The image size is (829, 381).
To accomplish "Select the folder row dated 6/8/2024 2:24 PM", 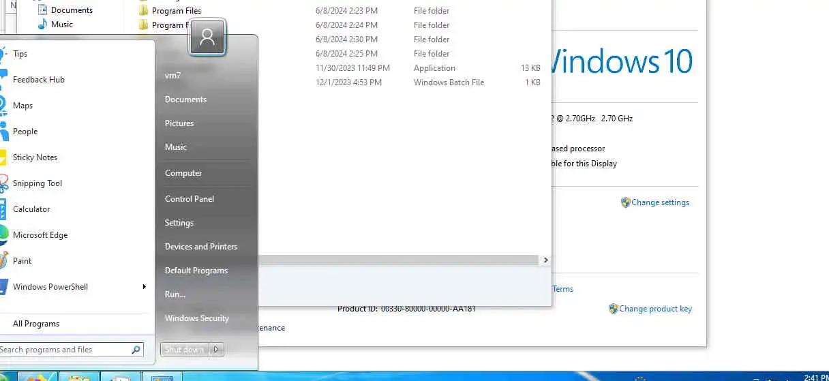I will 341,25.
